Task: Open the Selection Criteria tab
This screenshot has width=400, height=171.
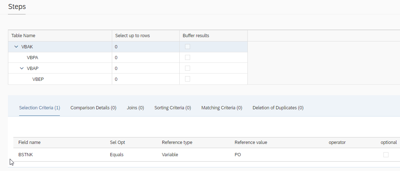Action: click(x=39, y=108)
